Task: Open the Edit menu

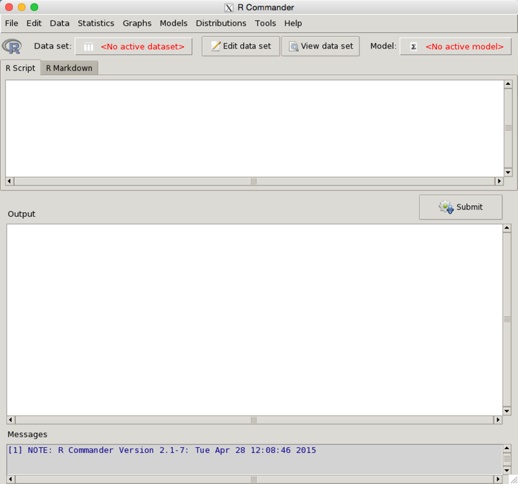Action: click(34, 23)
